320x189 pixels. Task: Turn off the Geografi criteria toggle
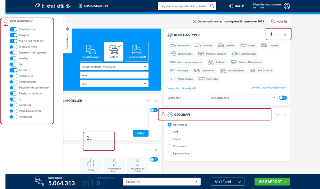coord(13,35)
